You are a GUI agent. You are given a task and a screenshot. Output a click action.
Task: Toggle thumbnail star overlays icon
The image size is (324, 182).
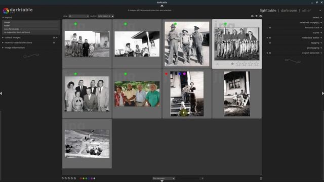(257, 16)
